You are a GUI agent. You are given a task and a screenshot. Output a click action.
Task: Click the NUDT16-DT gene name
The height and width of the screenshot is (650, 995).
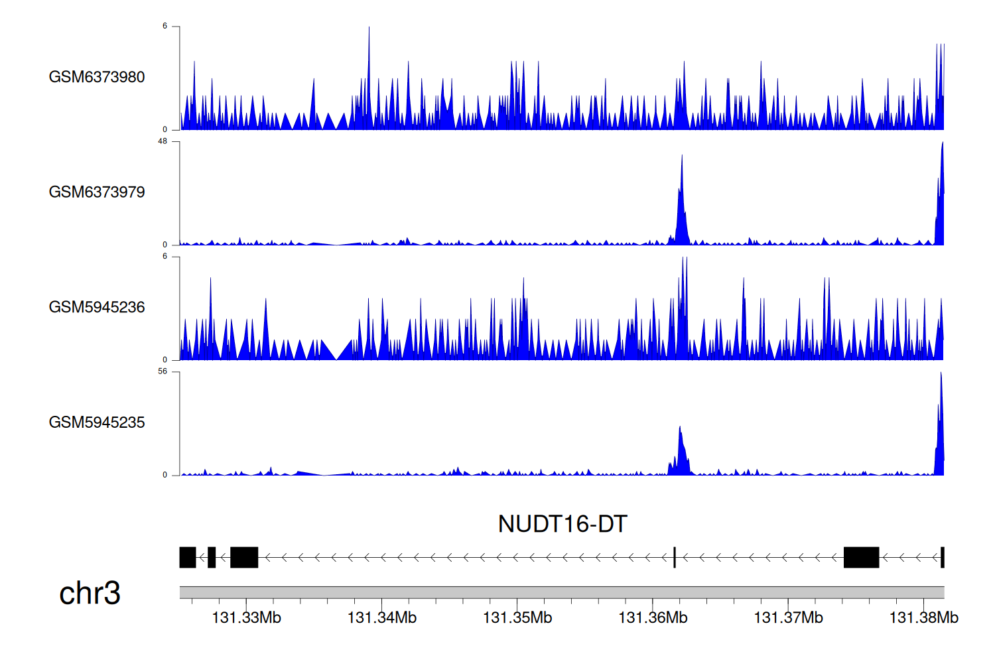(x=562, y=524)
